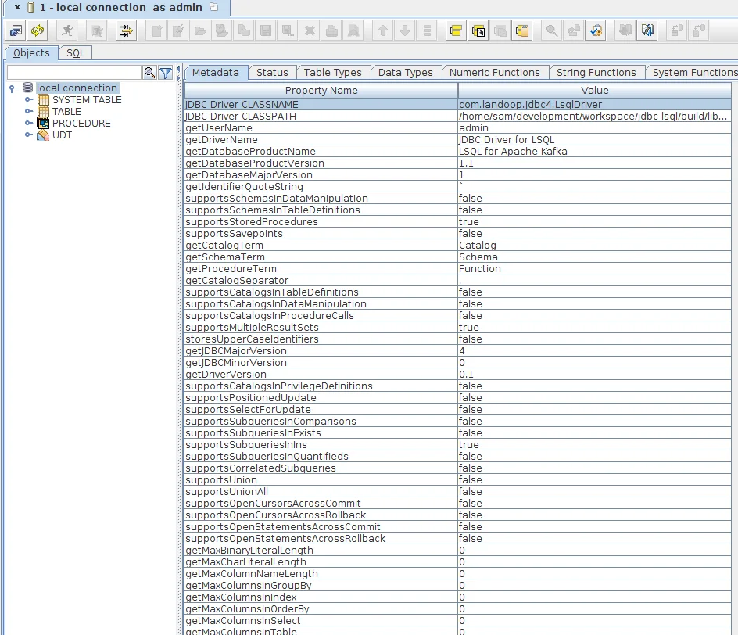This screenshot has height=635, width=738.
Task: Click the greyed-out new file toolbar icon
Action: coord(156,31)
